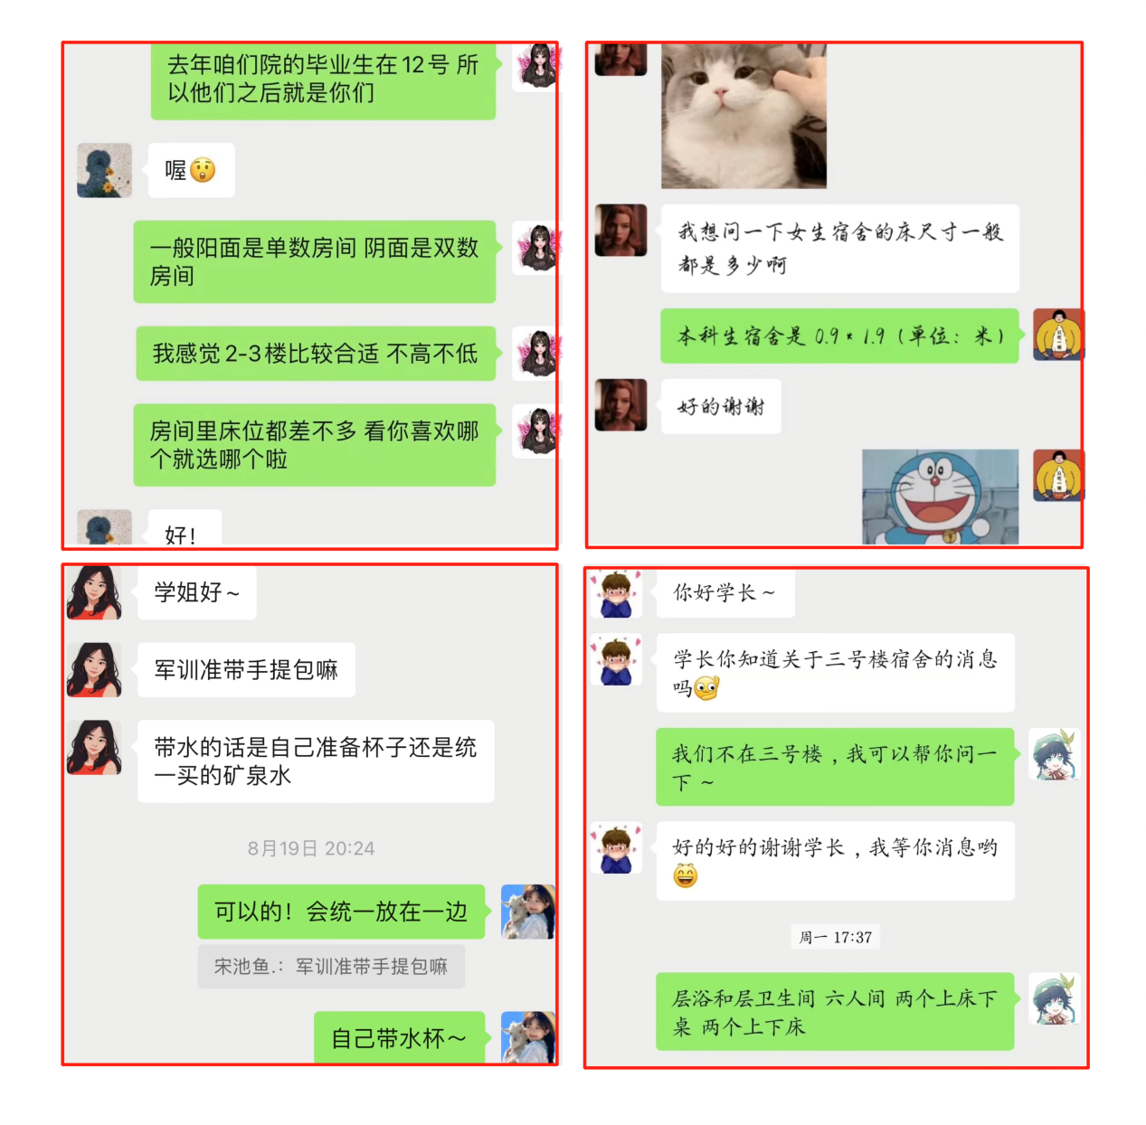Viewport: 1146px width, 1125px height.
Task: Tap the 8月19日 20:24 timestamp
Action: point(311,848)
